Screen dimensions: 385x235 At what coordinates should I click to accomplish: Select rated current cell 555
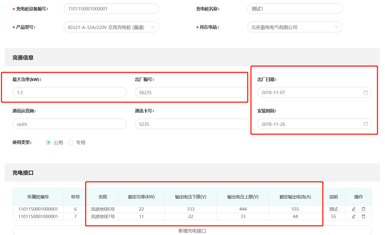(x=295, y=209)
